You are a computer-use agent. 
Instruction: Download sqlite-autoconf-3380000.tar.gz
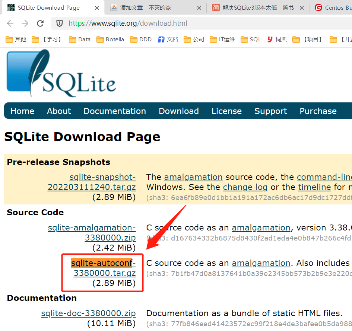point(104,268)
